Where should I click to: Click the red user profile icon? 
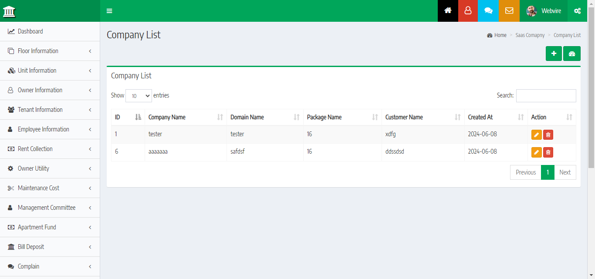(468, 11)
